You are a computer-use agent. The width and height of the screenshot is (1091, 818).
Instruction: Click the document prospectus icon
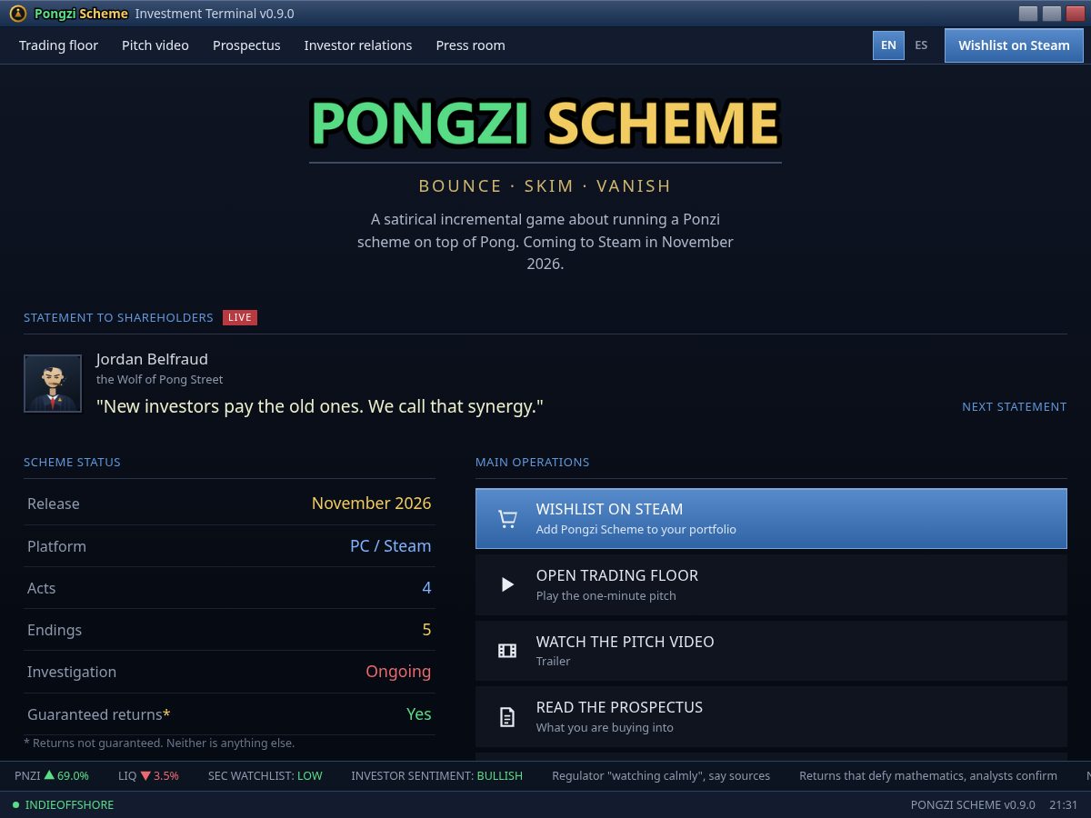507,717
